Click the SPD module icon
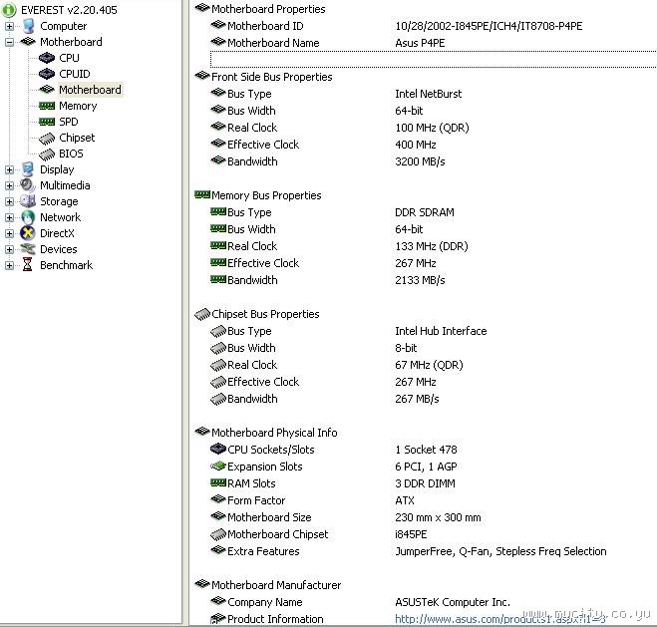 pyautogui.click(x=47, y=122)
